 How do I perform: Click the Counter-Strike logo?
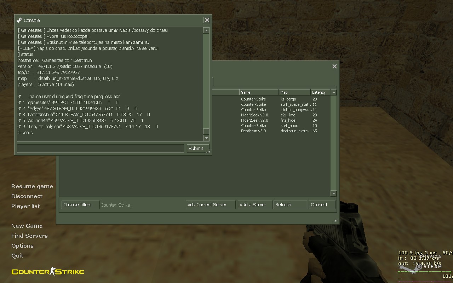48,272
